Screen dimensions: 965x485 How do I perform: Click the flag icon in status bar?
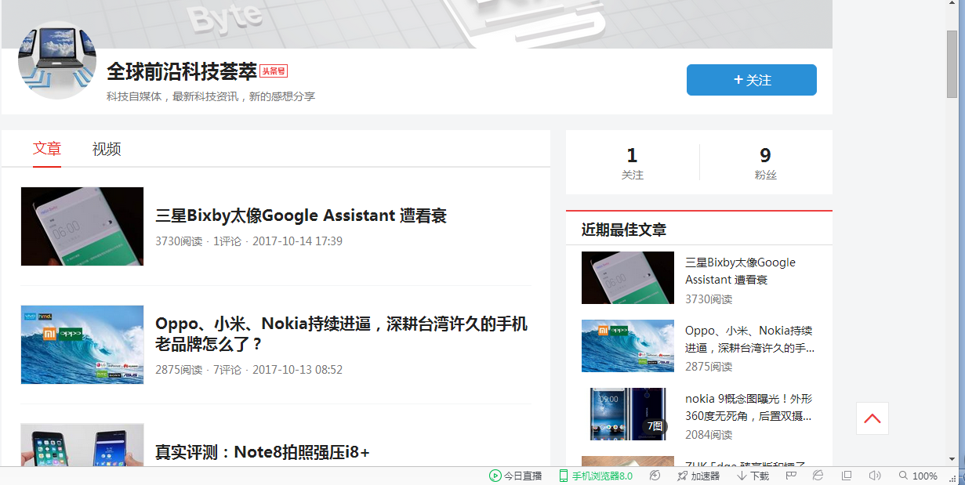point(791,476)
